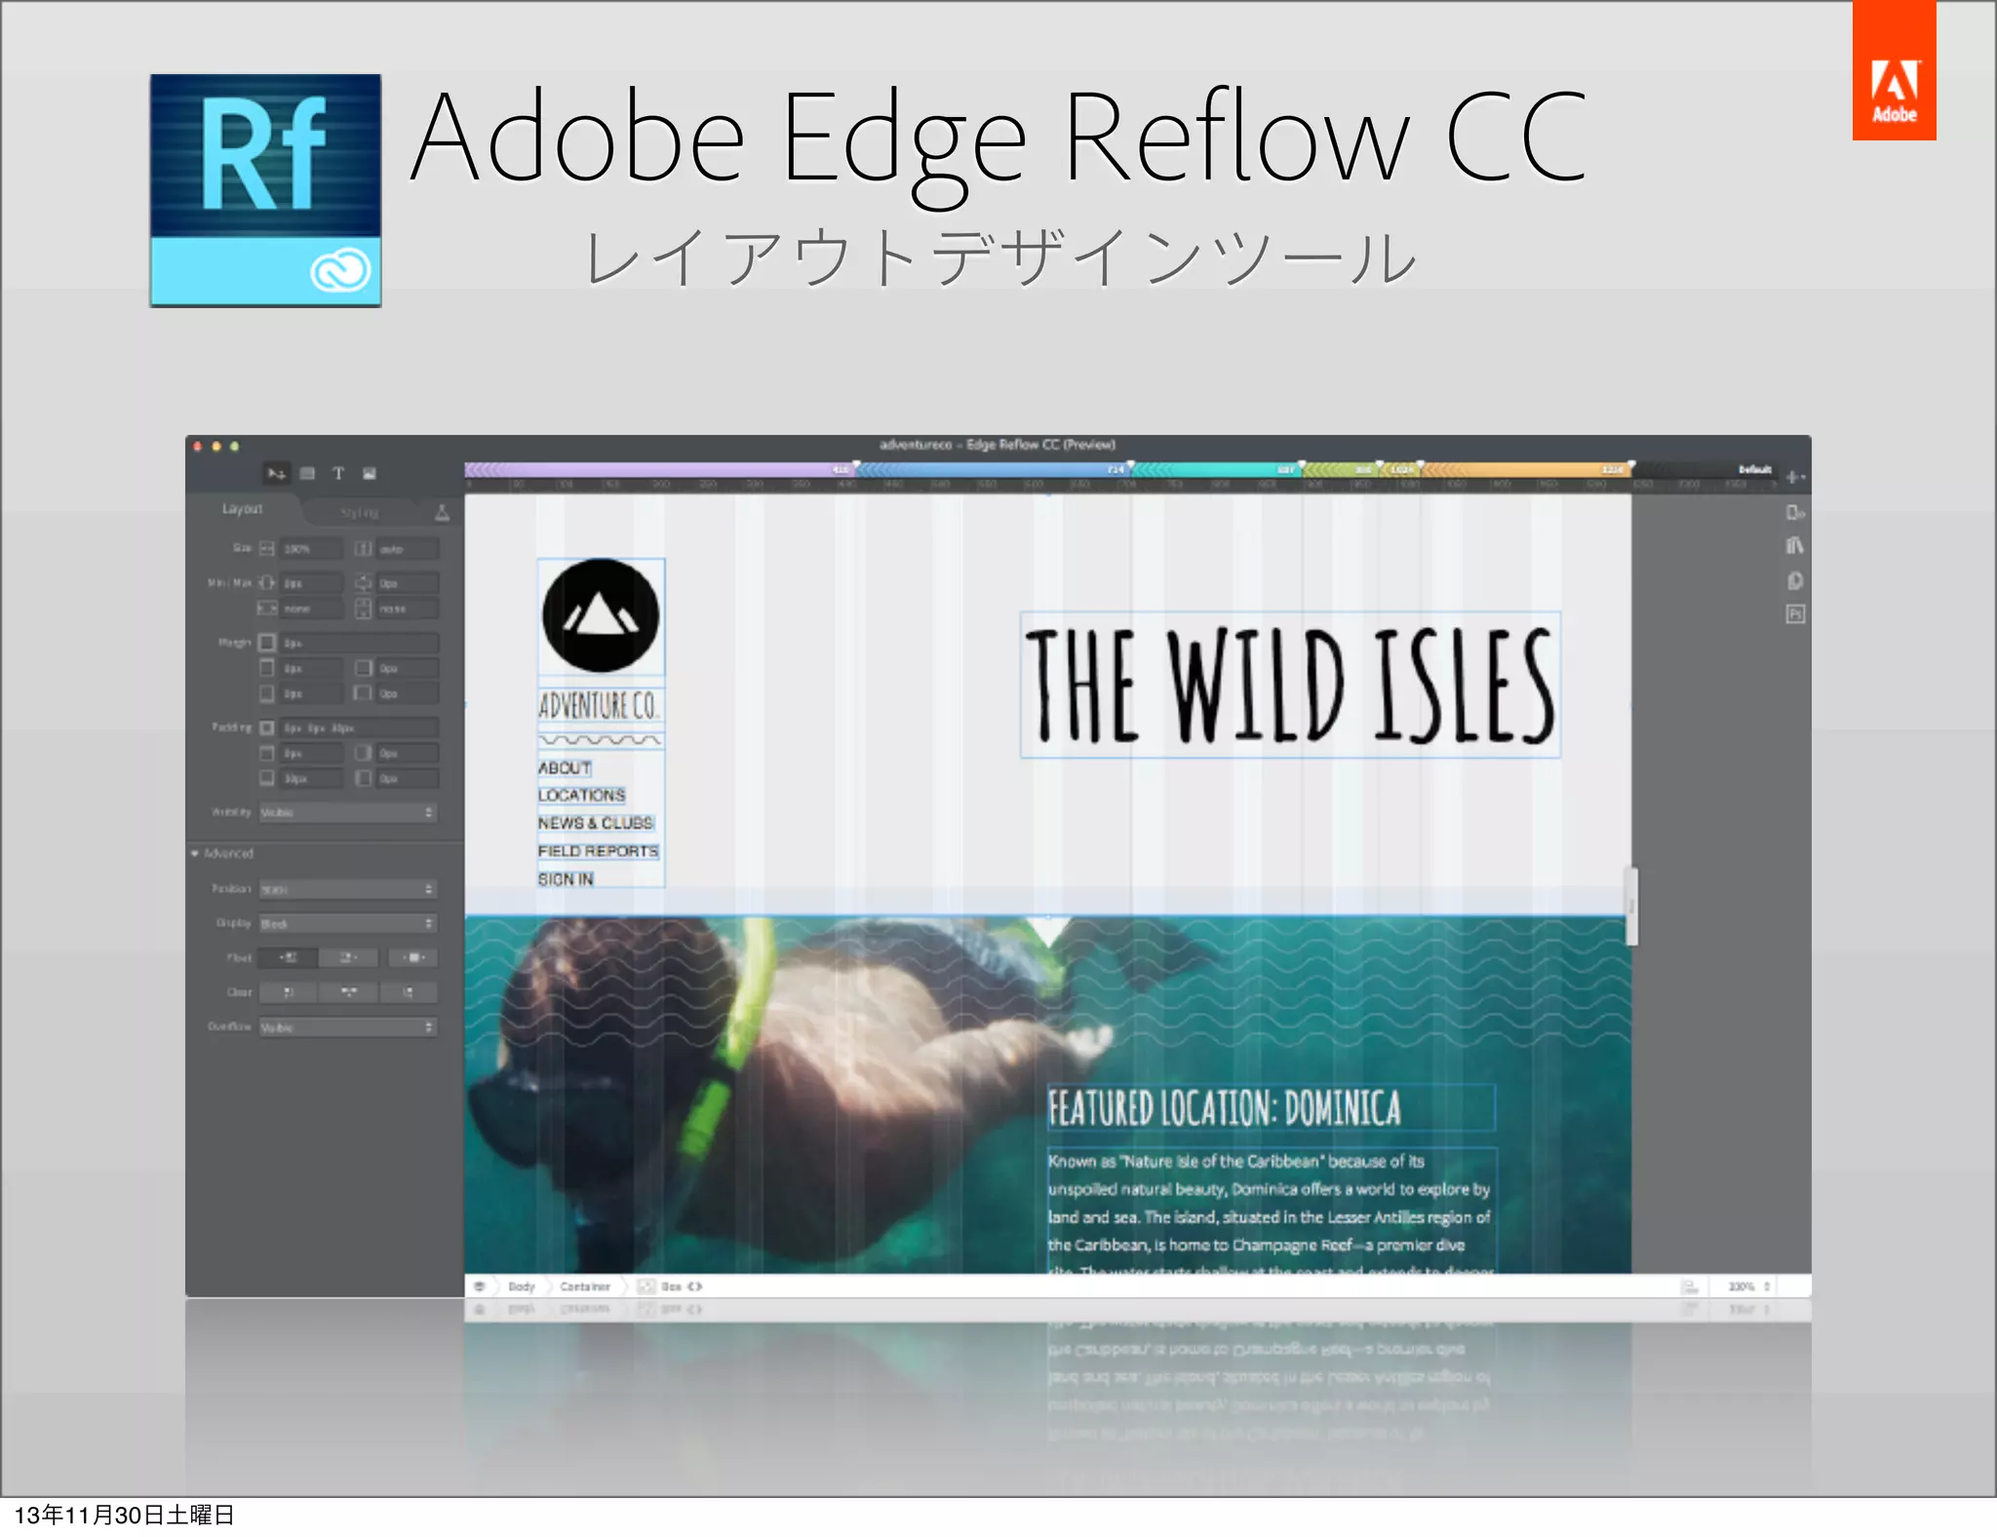Click ABOUT in canvas navigation
Viewport: 1997px width, 1537px height.
(x=565, y=768)
